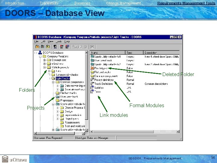Go to the Change Management slide section
Screen dimensions: 217x163
click(124, 3)
